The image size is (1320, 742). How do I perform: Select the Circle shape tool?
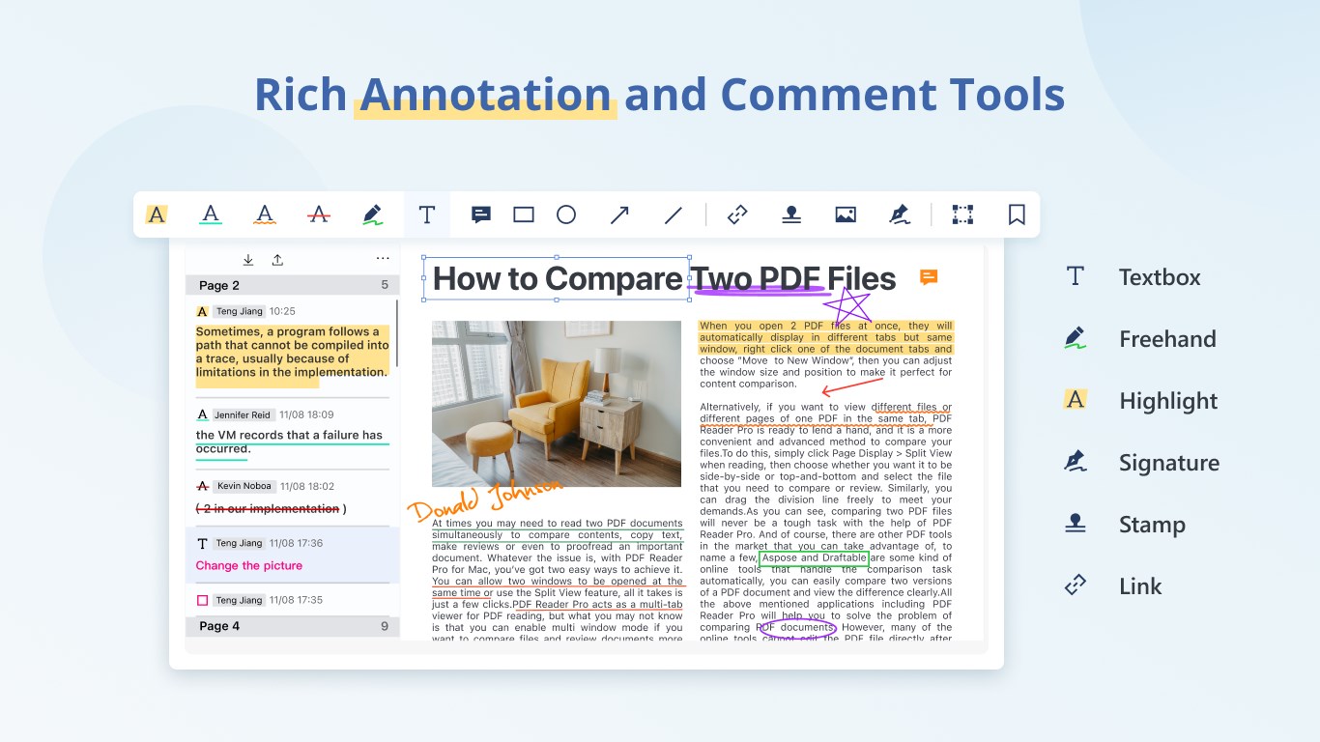click(x=566, y=214)
